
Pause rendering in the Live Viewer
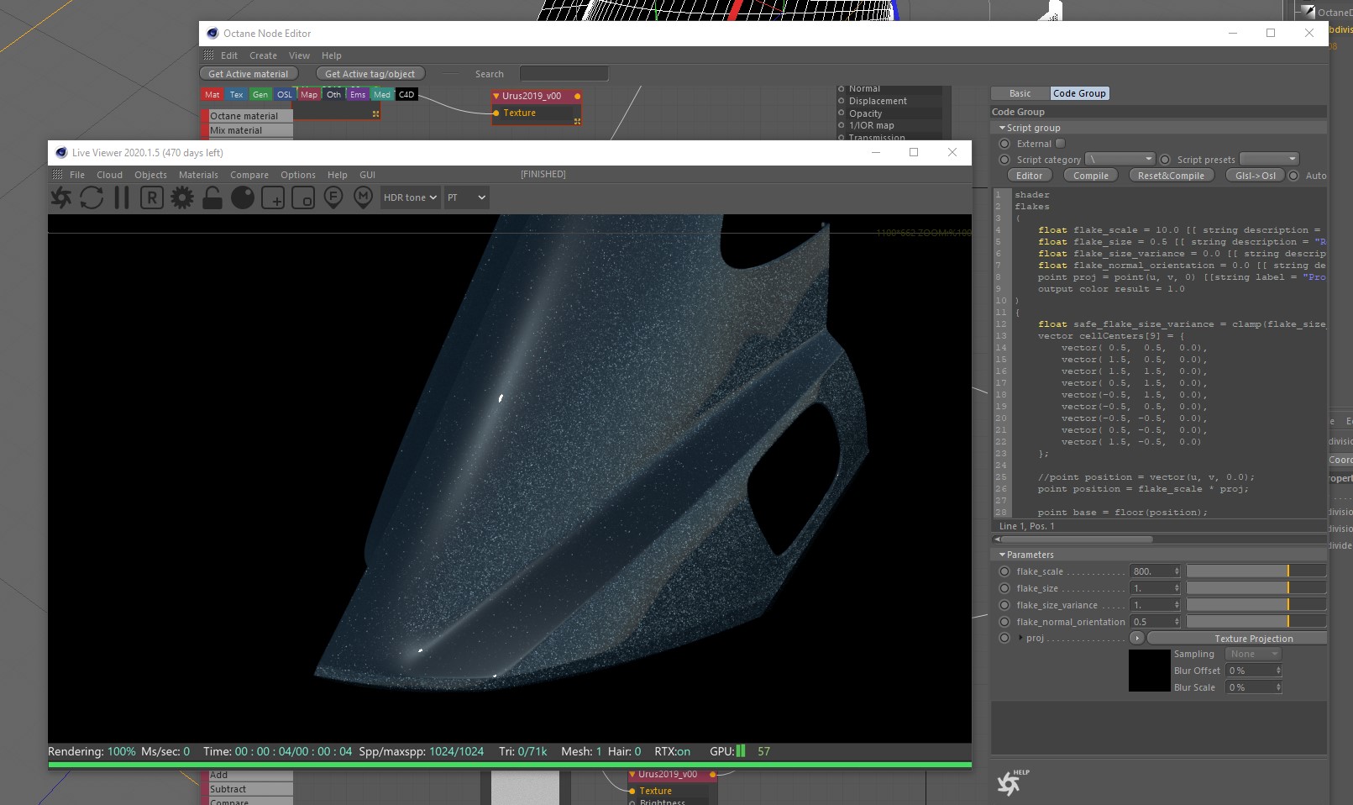point(122,197)
